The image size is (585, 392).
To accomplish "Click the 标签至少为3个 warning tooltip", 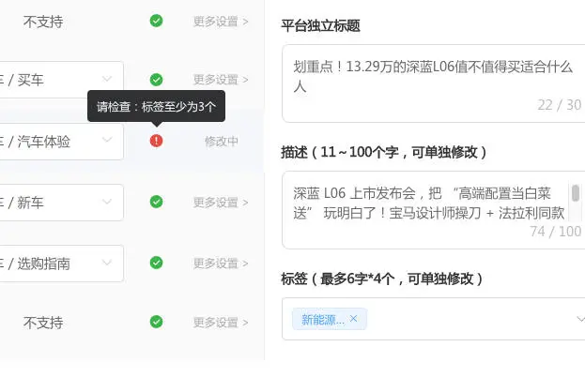I will 156,106.
